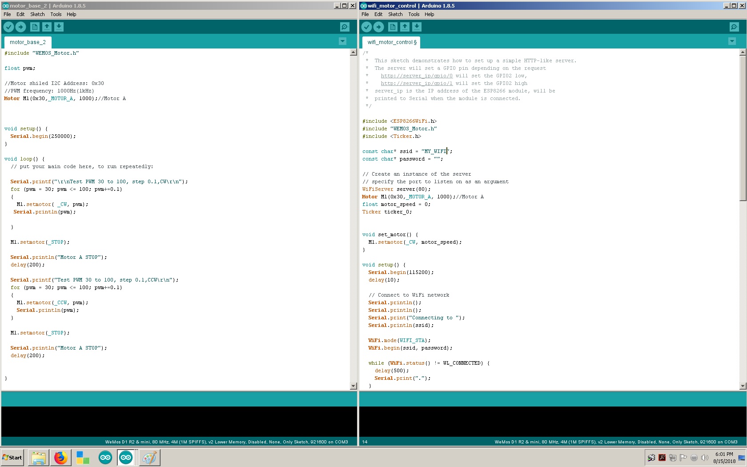Image resolution: width=747 pixels, height=467 pixels.
Task: Open Sketch menu in wifi_motor_control window
Action: tap(395, 14)
